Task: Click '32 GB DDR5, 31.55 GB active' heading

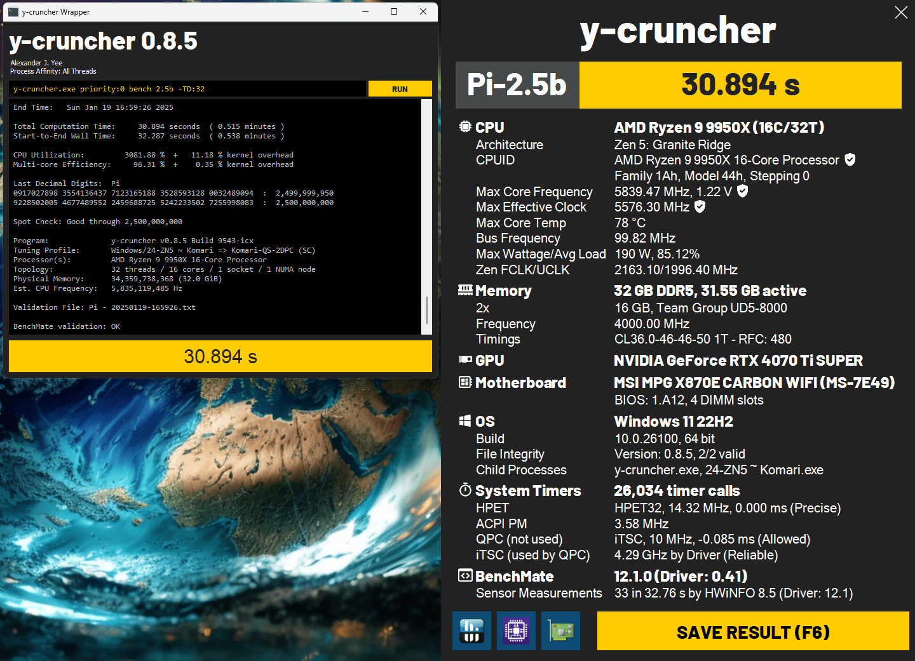Action: (x=710, y=291)
